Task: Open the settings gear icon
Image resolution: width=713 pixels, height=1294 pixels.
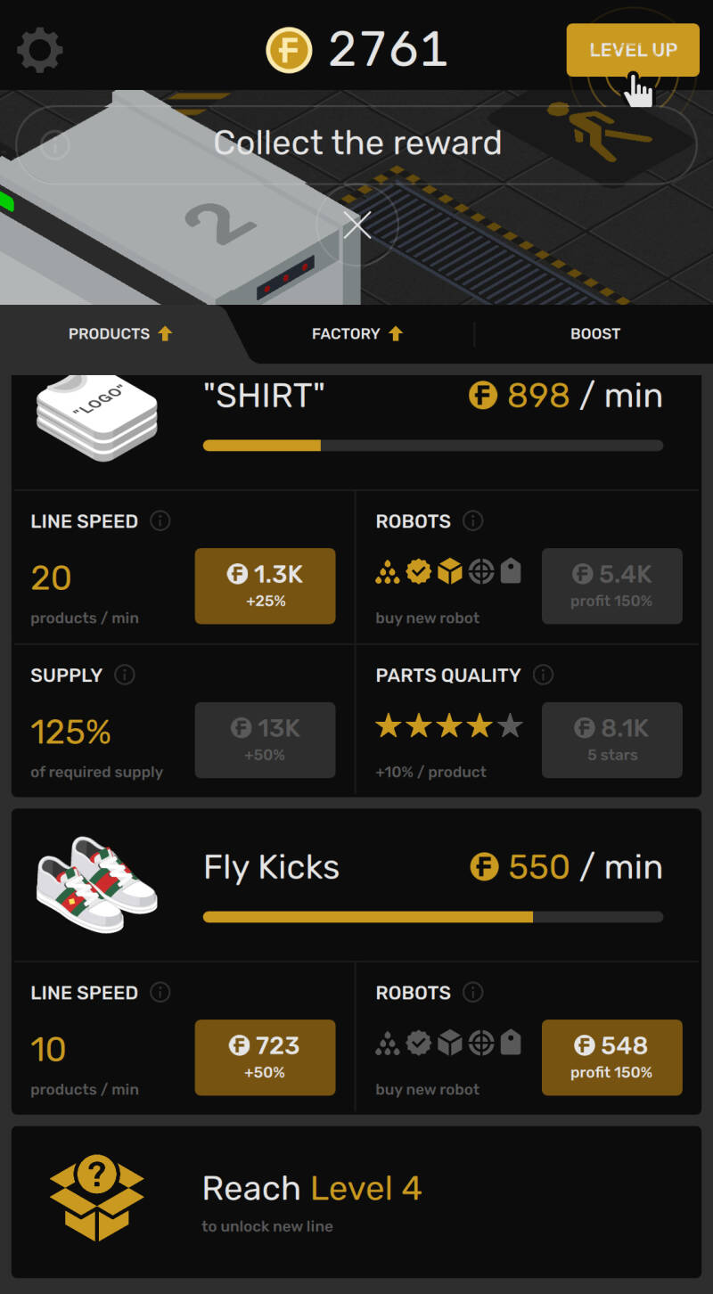Action: (x=40, y=50)
